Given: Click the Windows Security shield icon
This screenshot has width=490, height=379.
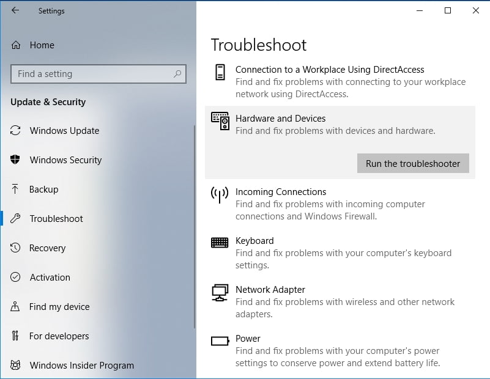Looking at the screenshot, I should coord(16,160).
